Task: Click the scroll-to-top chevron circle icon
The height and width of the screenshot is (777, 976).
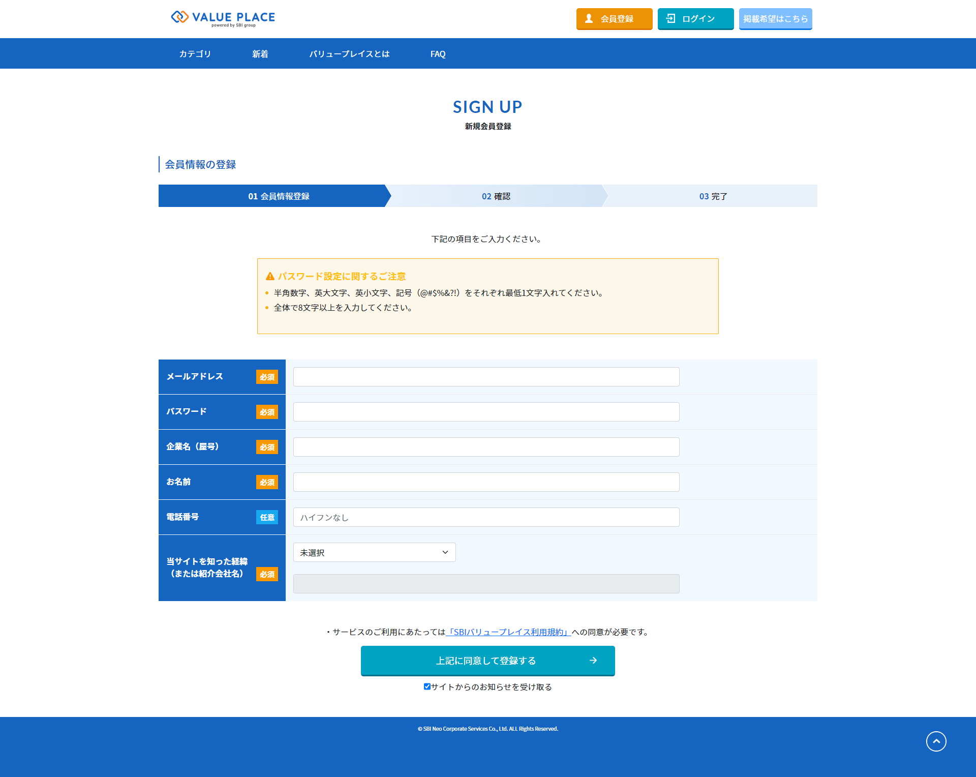Action: tap(936, 741)
